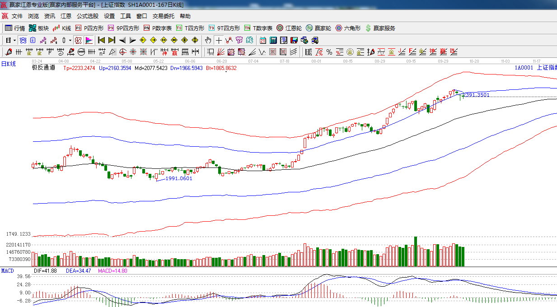Click the 行情 market quotes toolbar icon

[x=14, y=28]
